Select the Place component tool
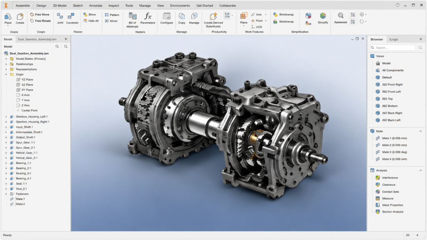Viewport: 427px width, 240px height. point(8,19)
